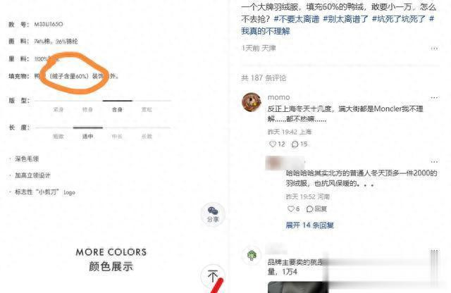This screenshot has height=293, width=451.
Task: Open the three-dot menu on momo's comment
Action: [434, 98]
